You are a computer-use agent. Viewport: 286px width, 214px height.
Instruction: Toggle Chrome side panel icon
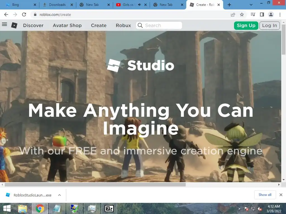point(262,14)
